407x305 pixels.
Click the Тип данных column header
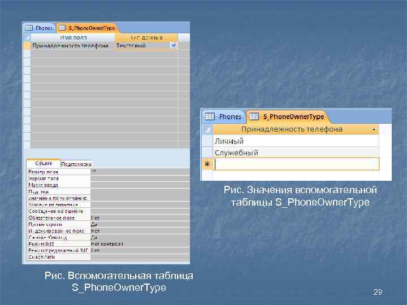coord(146,38)
